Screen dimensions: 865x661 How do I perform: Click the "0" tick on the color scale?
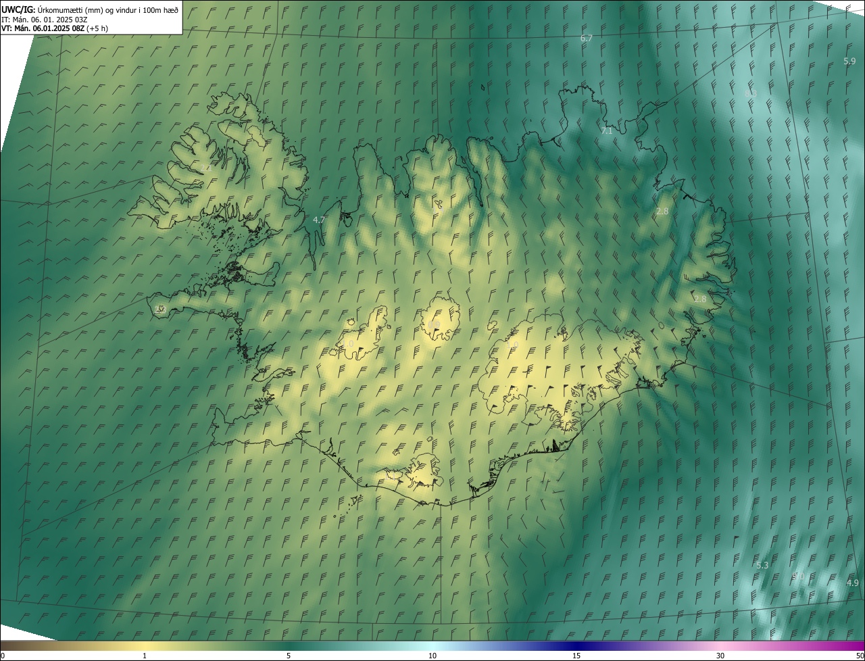[x=3, y=656]
